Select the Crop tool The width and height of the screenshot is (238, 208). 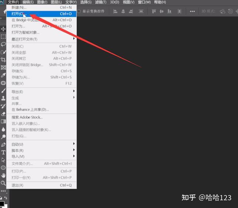coord(3,60)
